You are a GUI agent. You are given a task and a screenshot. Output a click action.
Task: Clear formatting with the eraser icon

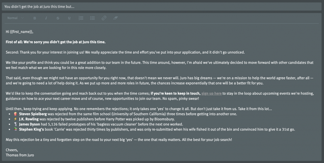coord(115,18)
